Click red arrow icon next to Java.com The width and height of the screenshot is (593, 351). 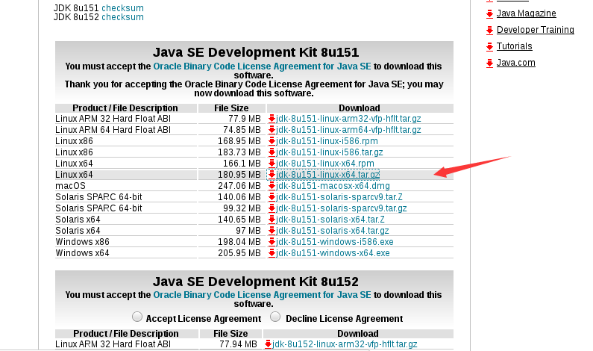click(x=489, y=63)
